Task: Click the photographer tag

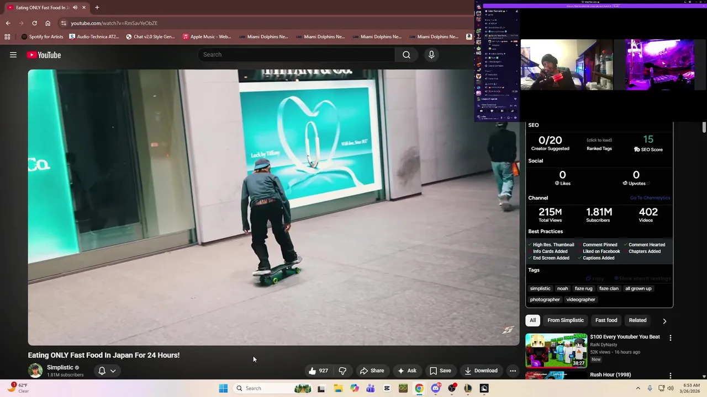Action: click(x=545, y=299)
